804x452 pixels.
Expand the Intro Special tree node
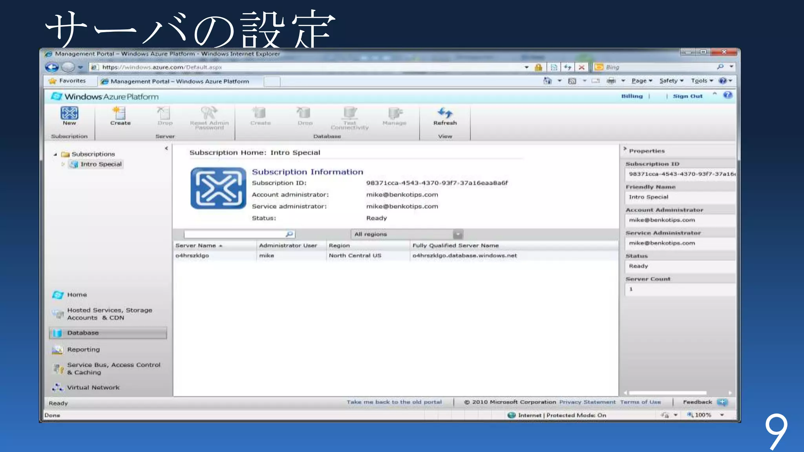(x=63, y=164)
